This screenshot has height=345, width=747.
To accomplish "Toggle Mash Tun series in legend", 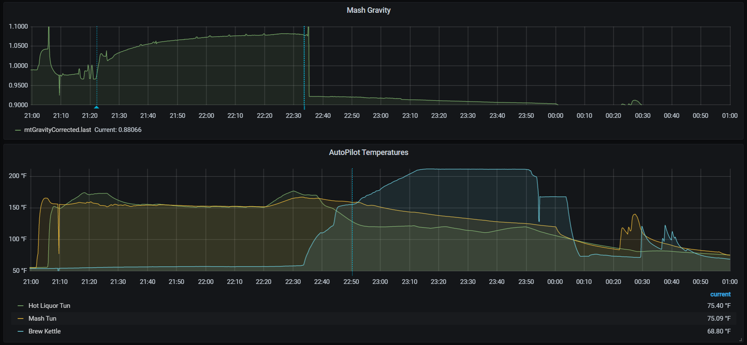I will pos(42,319).
